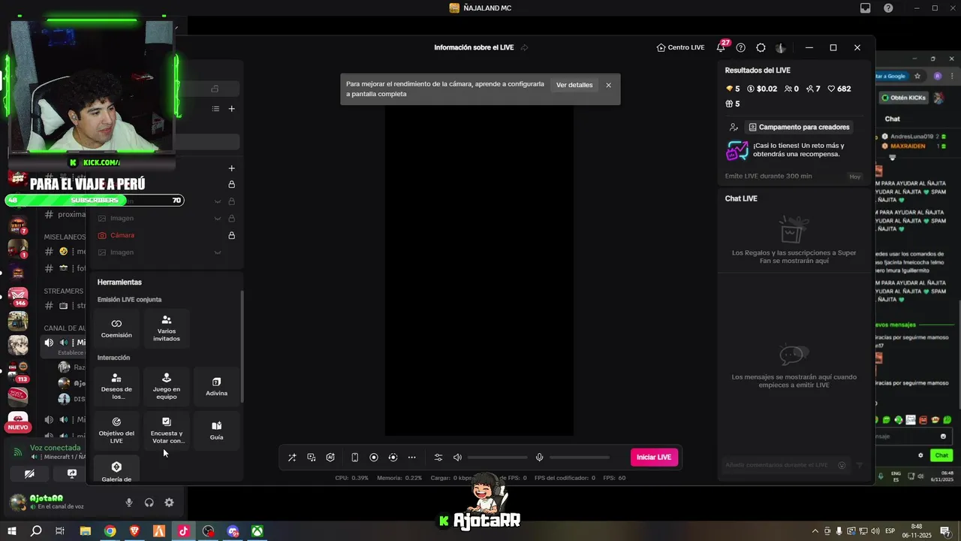Open Centro LIVE
961x541 pixels.
pyautogui.click(x=680, y=47)
